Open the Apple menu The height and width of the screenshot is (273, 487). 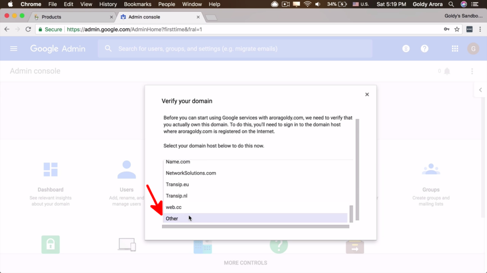tap(10, 4)
